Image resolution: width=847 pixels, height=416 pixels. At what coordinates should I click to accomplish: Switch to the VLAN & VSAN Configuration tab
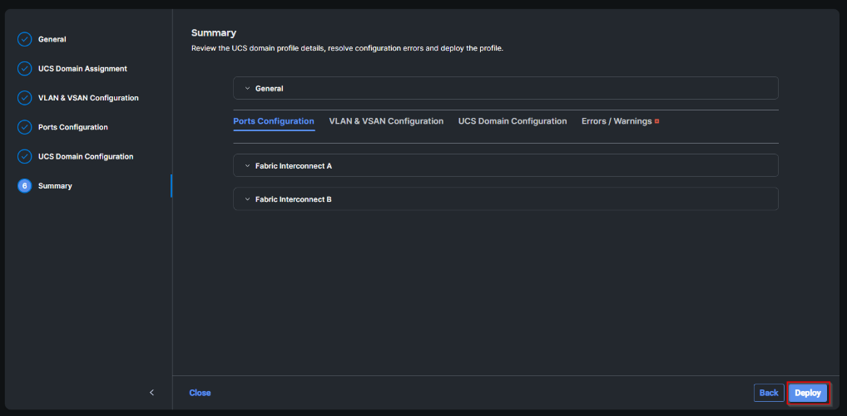tap(386, 121)
